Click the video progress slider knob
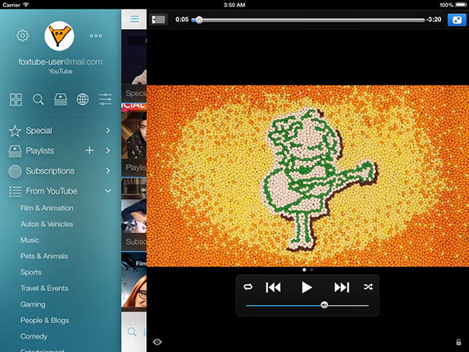This screenshot has width=469, height=352. tap(199, 20)
